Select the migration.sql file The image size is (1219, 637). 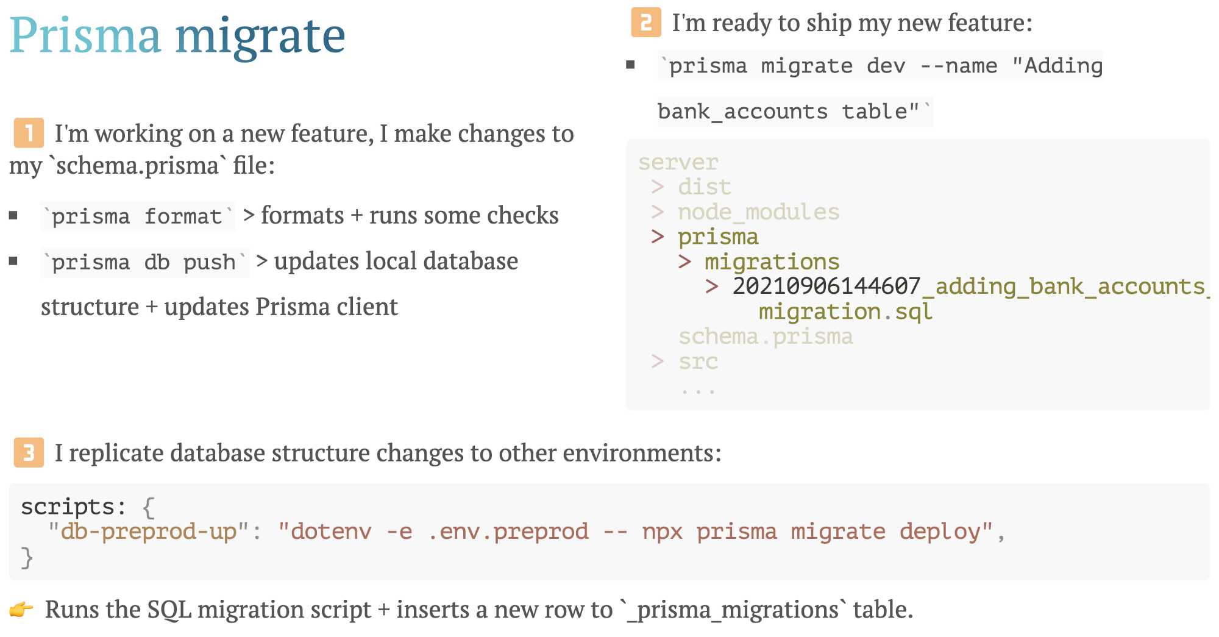pyautogui.click(x=845, y=311)
